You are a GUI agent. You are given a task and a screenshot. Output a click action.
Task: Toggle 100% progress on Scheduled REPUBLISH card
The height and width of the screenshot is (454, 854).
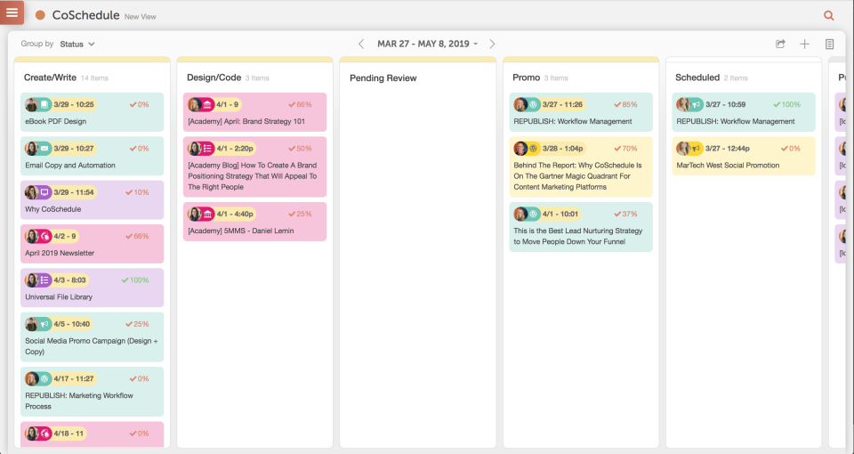[x=786, y=105]
